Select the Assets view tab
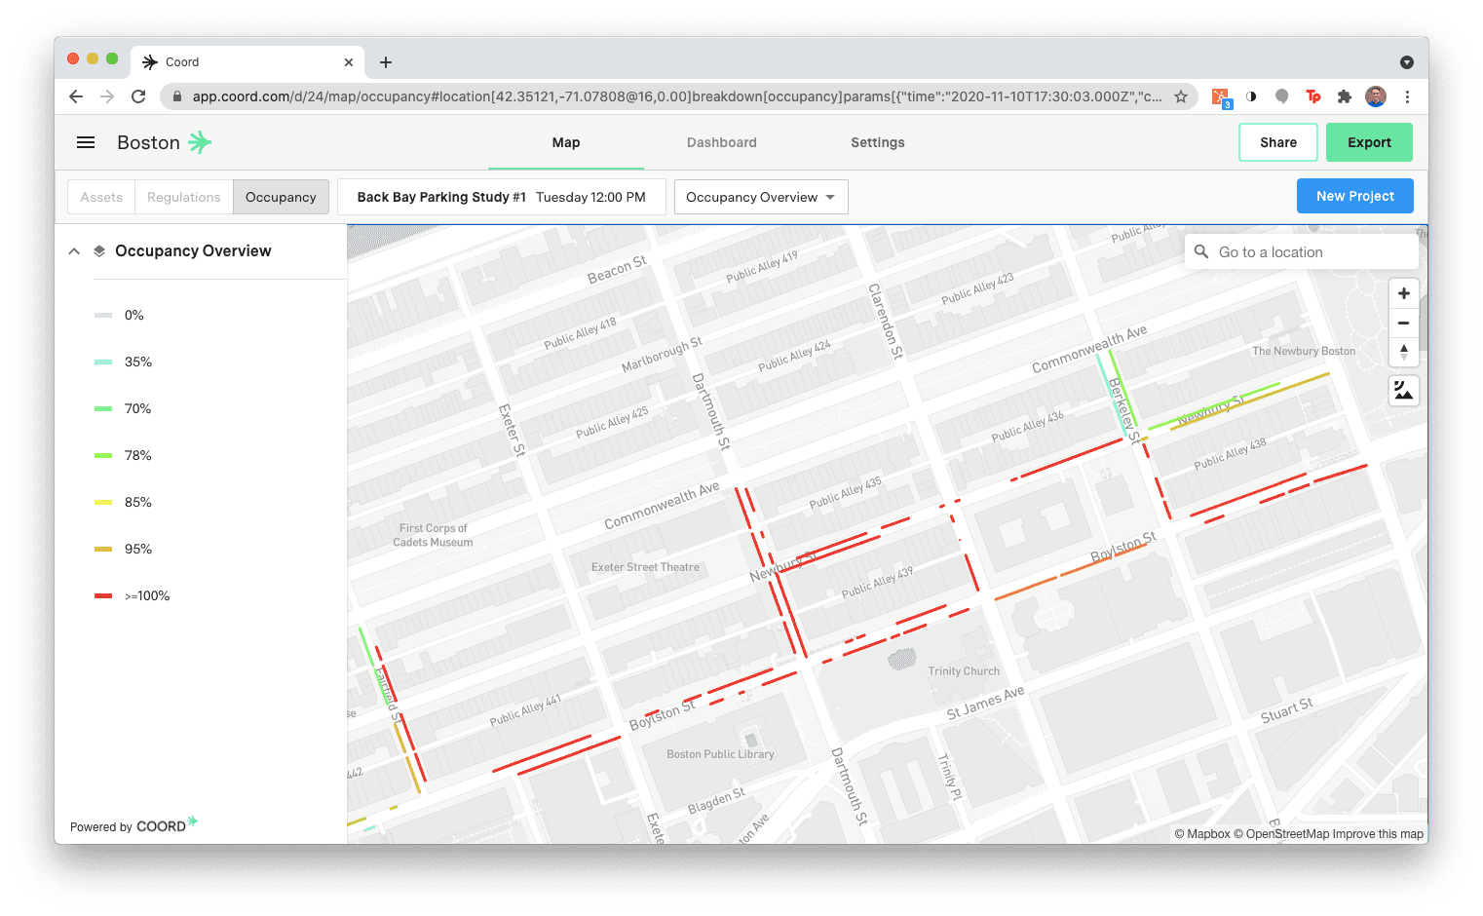The height and width of the screenshot is (916, 1483). (101, 197)
